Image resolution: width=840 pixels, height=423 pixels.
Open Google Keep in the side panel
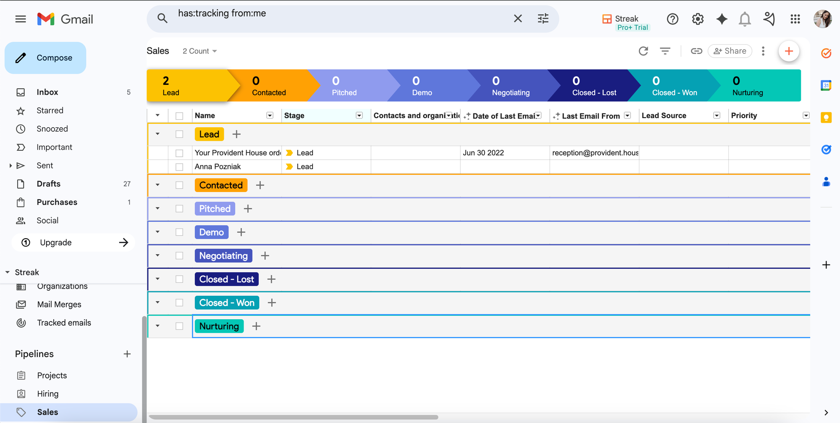click(x=826, y=118)
